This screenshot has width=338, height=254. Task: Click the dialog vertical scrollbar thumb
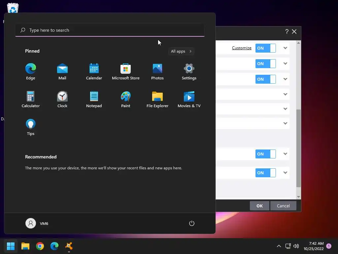[x=298, y=148]
